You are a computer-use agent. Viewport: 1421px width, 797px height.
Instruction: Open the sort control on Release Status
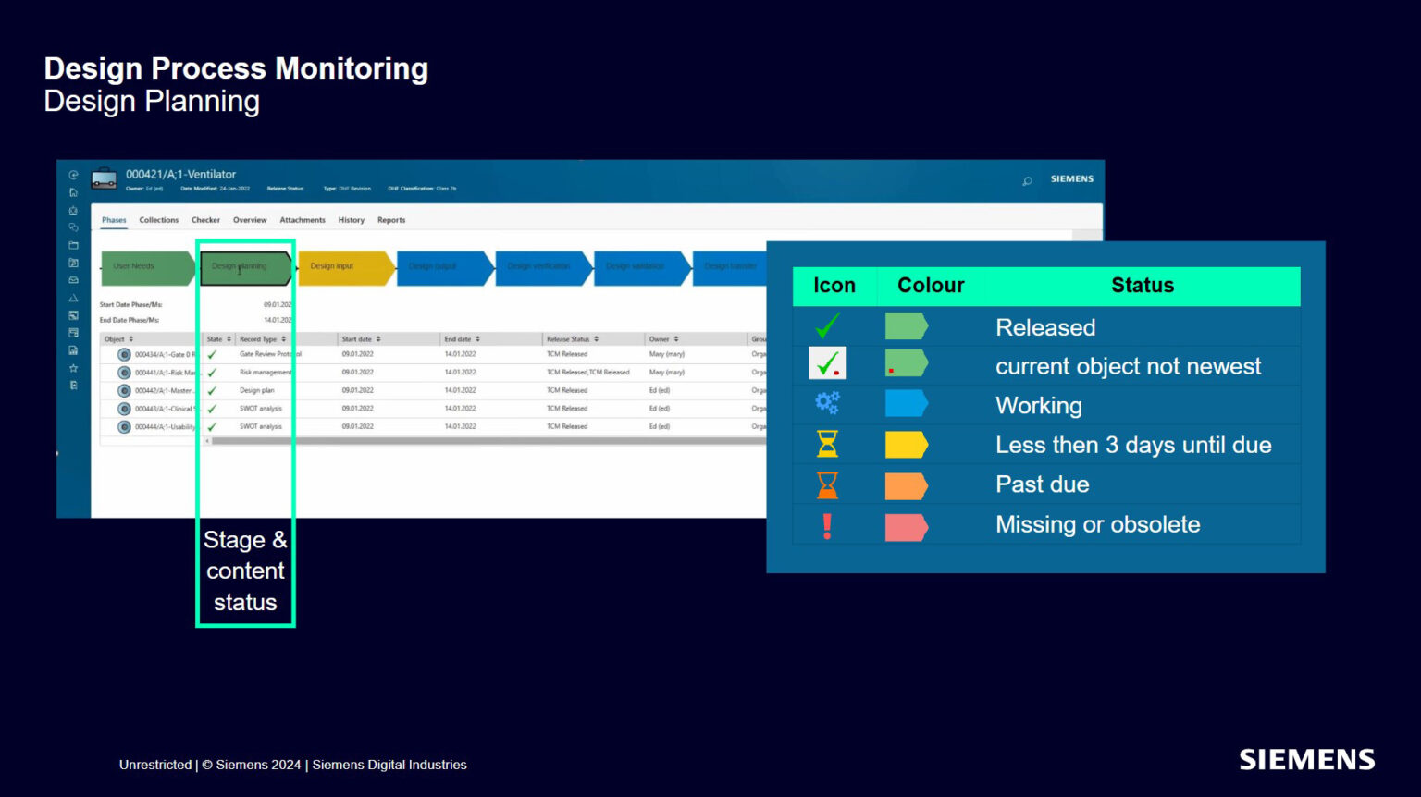(x=597, y=338)
